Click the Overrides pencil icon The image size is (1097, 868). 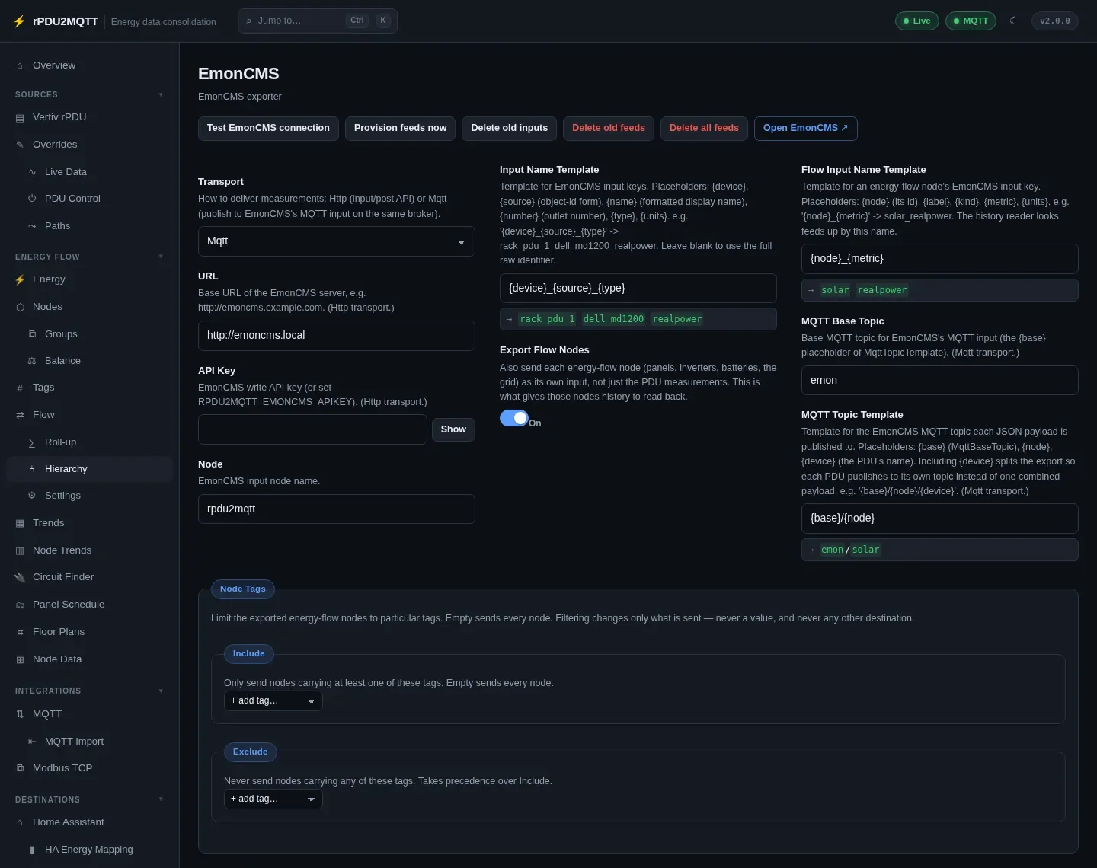[x=20, y=145]
